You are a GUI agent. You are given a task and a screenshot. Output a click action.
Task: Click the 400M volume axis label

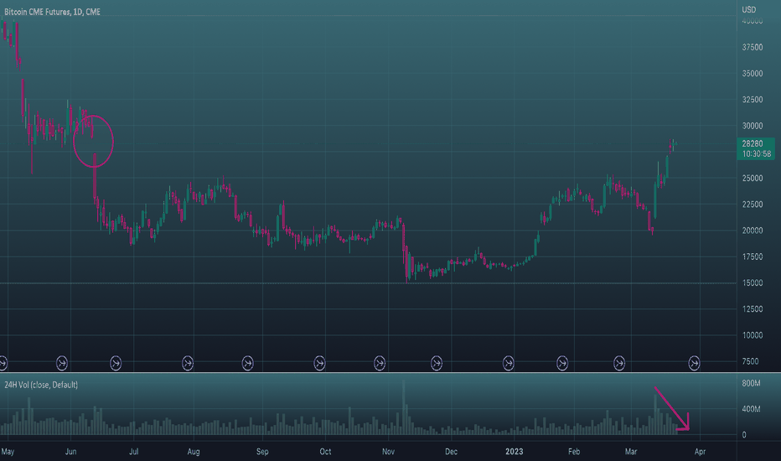pyautogui.click(x=751, y=409)
